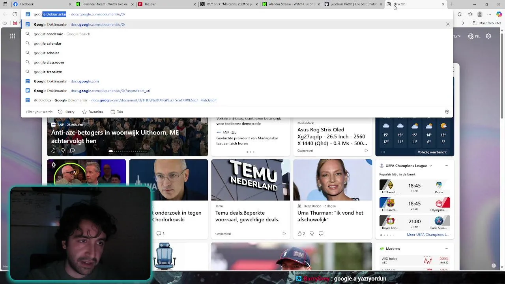Comment on the Uma Thurman article
Viewport: 505px width, 284px height.
pos(321,234)
